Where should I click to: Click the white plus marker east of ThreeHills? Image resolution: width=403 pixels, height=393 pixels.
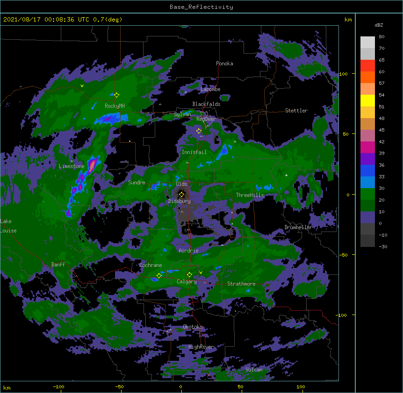point(286,175)
